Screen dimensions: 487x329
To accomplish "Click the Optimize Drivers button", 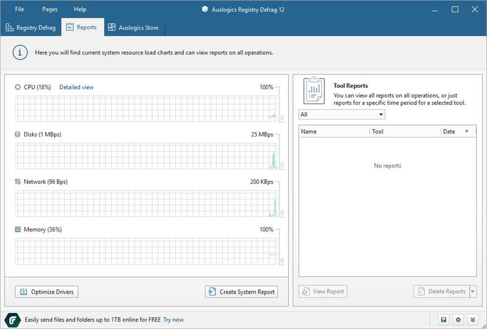I will click(x=47, y=291).
